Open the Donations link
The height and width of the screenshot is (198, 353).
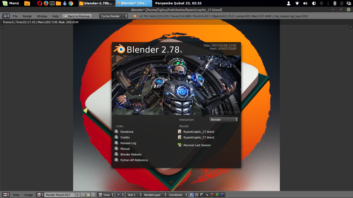[x=127, y=132]
